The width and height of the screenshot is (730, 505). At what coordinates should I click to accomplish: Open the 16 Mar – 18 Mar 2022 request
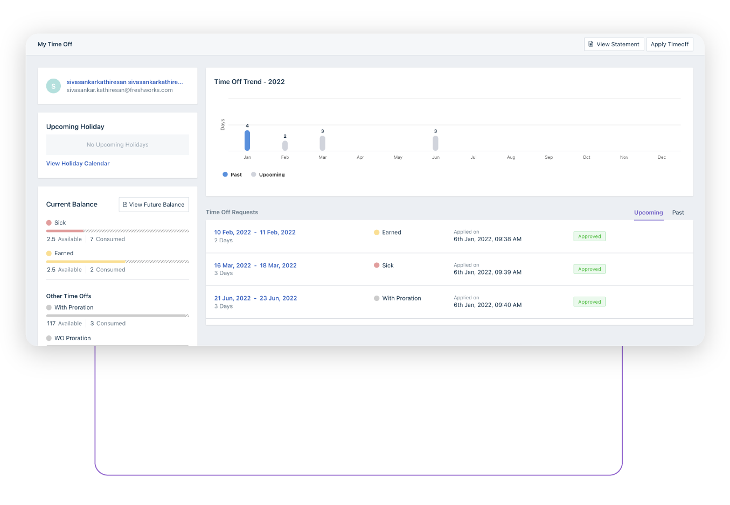click(255, 265)
